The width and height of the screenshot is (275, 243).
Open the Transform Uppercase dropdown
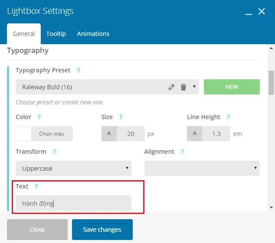click(73, 168)
